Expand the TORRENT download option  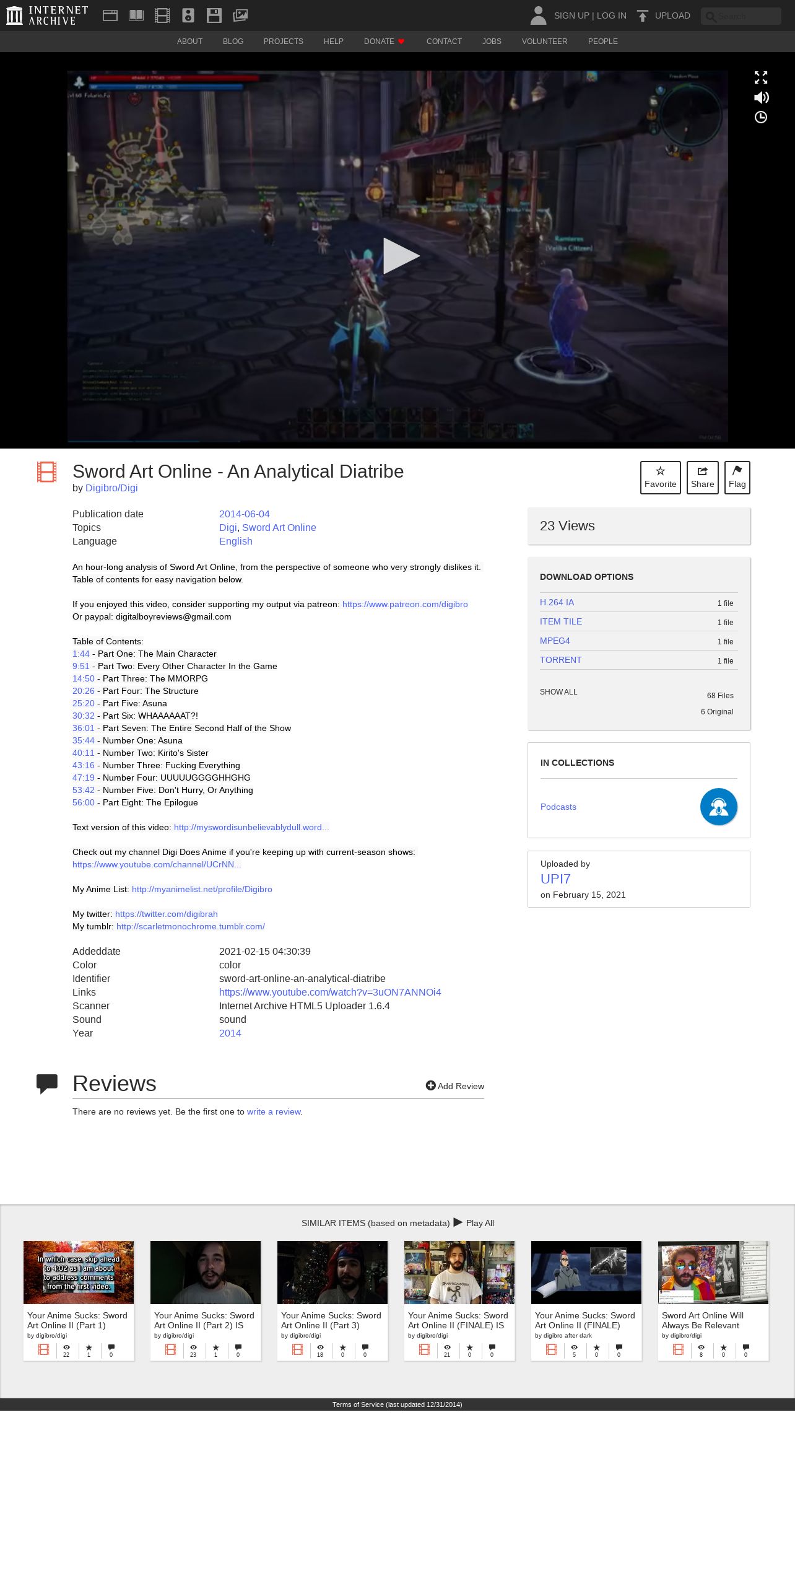point(560,660)
